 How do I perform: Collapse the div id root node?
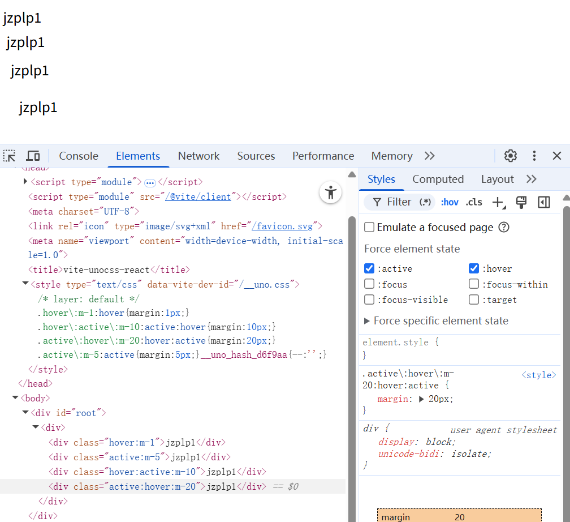point(25,412)
